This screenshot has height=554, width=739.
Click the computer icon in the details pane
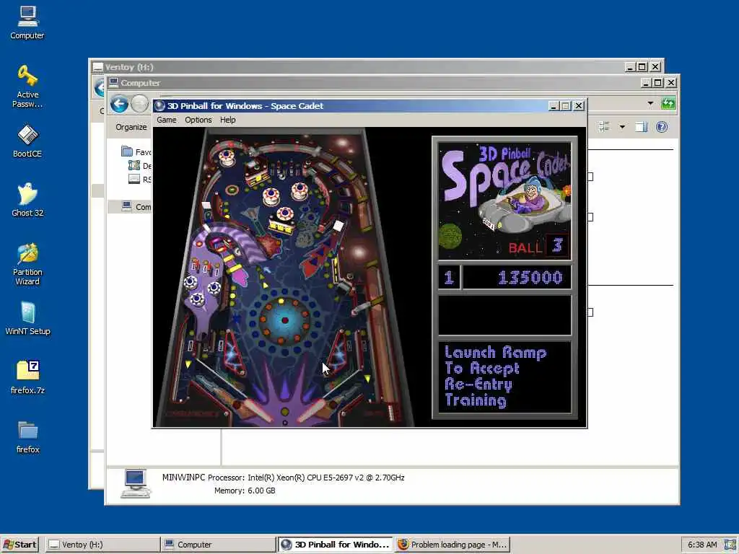[135, 484]
